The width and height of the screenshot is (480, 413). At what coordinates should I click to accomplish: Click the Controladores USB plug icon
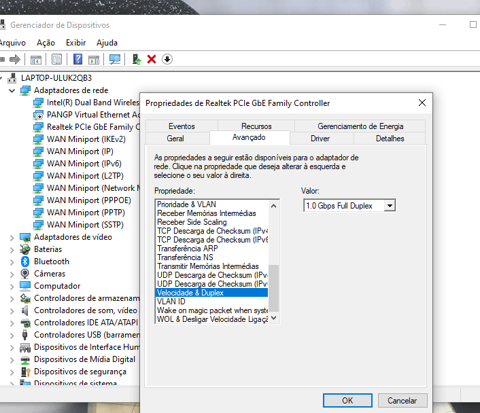click(x=24, y=335)
